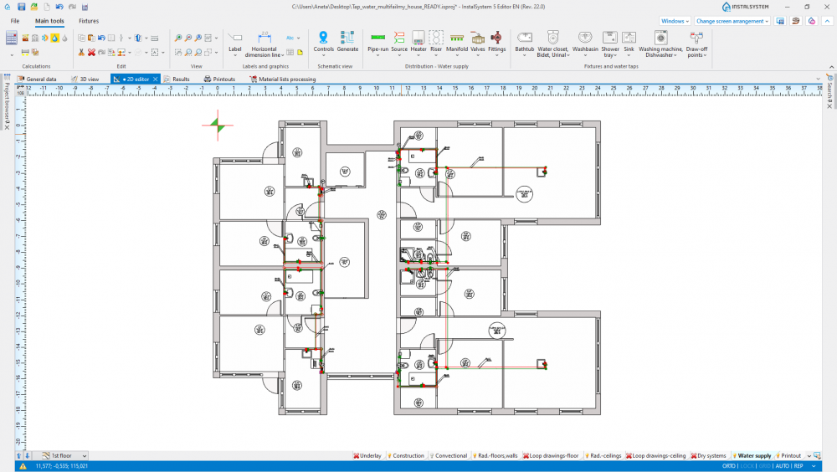Select the Pipe-run drawing tool
837x472 pixels.
pyautogui.click(x=377, y=42)
